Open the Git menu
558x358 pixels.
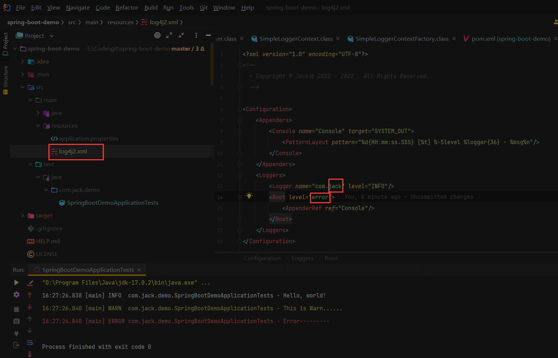pyautogui.click(x=204, y=7)
